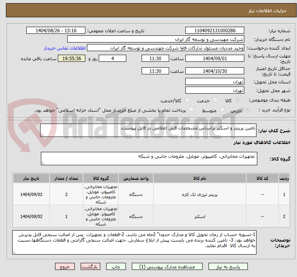This screenshot has height=277, width=297.
Task: Select the کالا radio button
Action: (x=238, y=100)
